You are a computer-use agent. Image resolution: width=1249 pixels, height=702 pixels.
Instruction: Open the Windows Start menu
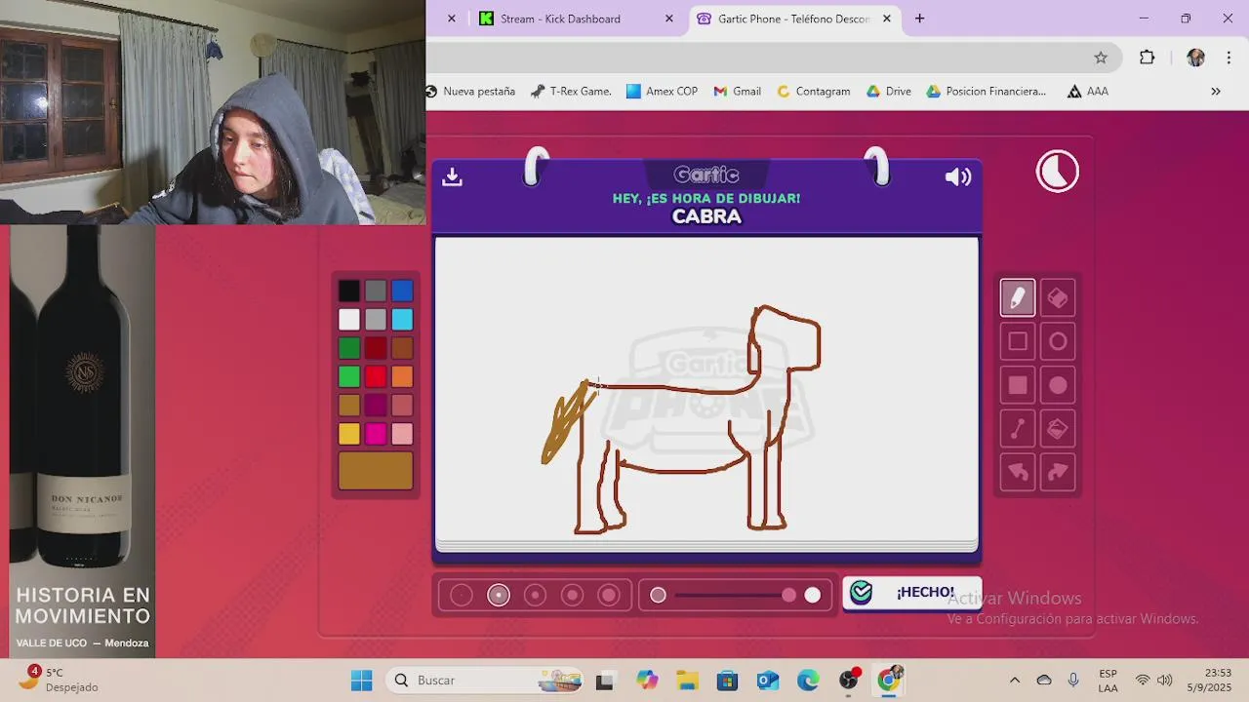tap(361, 680)
